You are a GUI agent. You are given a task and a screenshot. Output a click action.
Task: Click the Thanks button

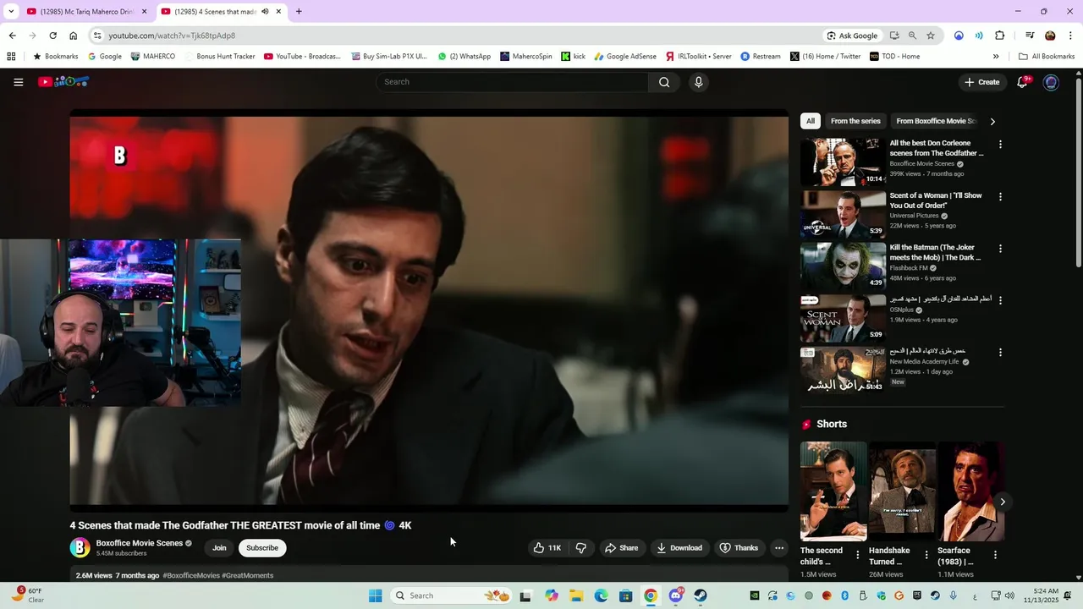pos(739,548)
